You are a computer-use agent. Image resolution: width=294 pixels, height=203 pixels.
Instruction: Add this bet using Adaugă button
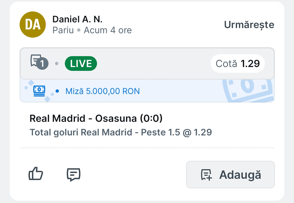(231, 174)
